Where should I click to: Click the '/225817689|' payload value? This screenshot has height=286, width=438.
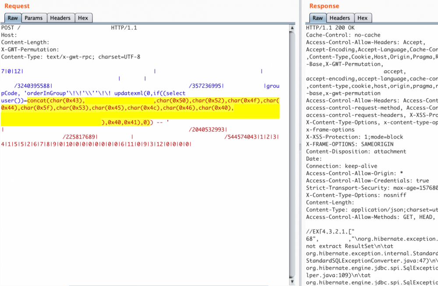pyautogui.click(x=80, y=137)
